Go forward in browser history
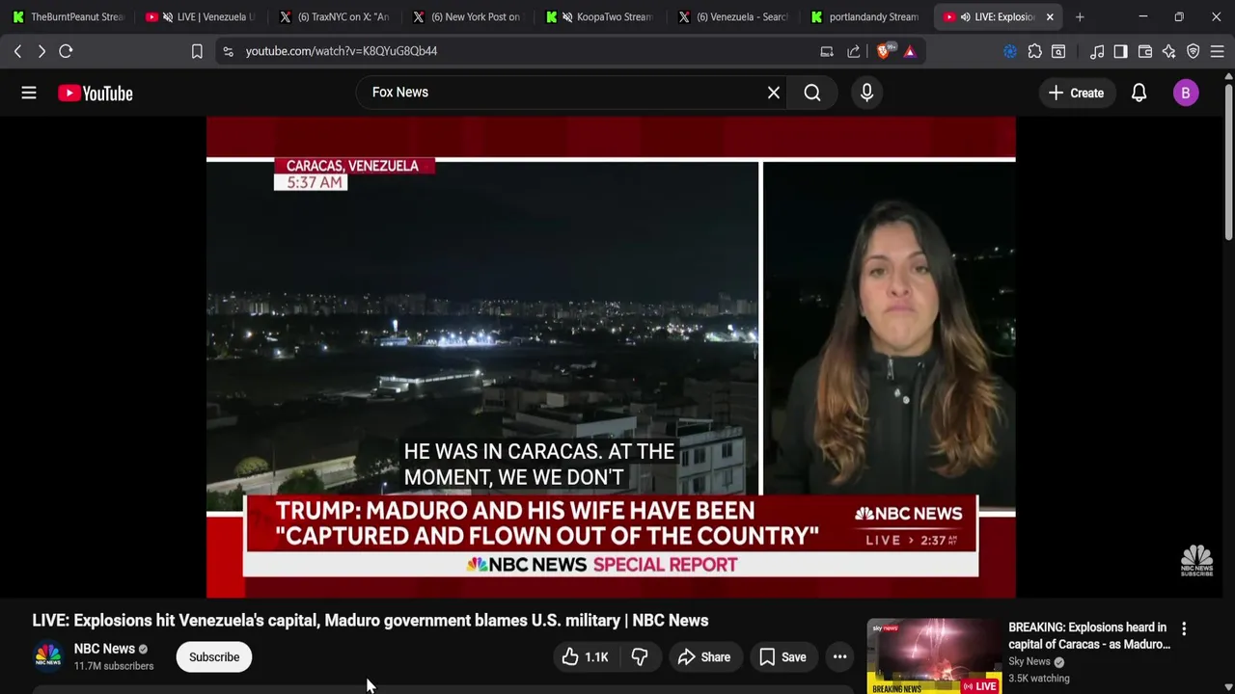The height and width of the screenshot is (694, 1235). pyautogui.click(x=41, y=51)
